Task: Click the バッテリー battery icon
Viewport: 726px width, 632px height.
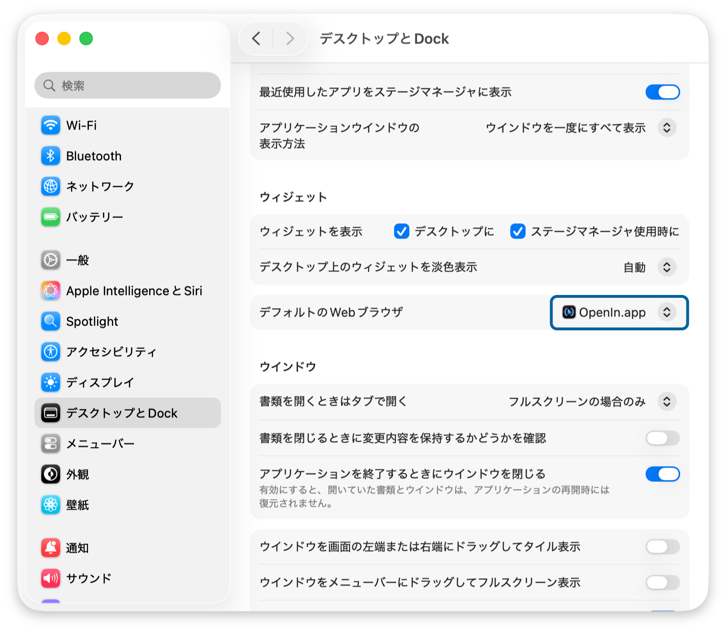Action: [51, 217]
